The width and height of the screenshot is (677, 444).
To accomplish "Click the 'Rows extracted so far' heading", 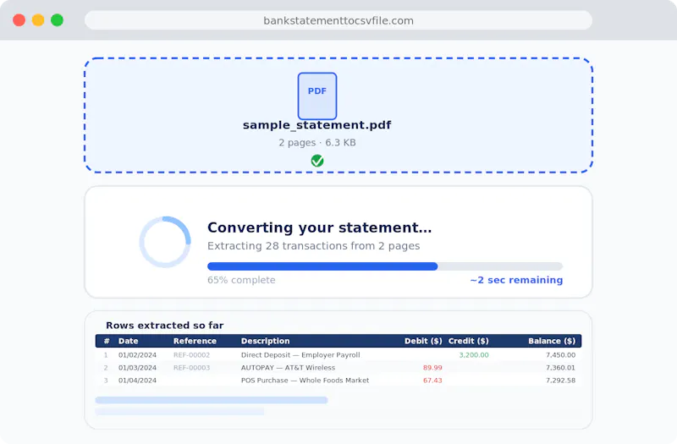I will tap(164, 326).
